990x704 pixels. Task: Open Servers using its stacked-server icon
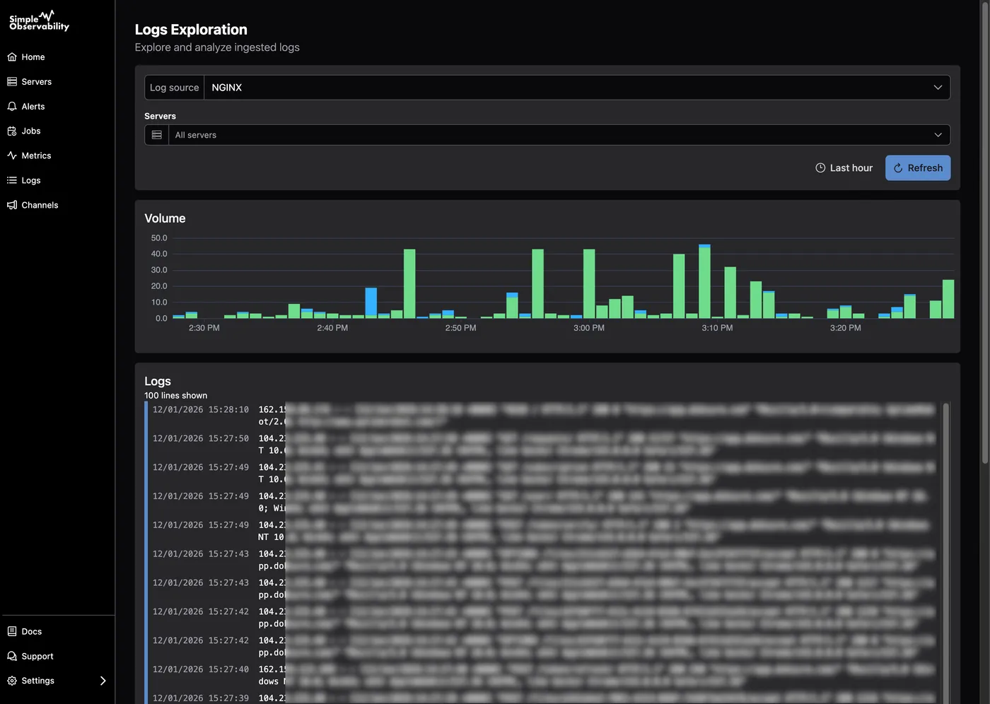pos(11,81)
